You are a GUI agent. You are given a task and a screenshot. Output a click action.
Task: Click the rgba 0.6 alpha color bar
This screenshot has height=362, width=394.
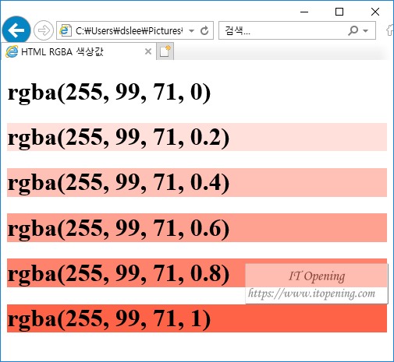(197, 227)
